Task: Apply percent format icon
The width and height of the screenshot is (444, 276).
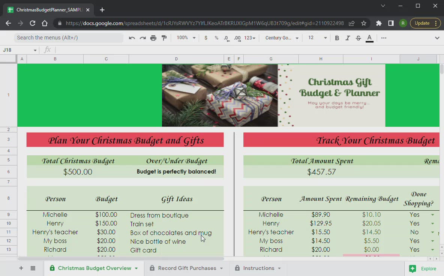Action: coord(216,38)
